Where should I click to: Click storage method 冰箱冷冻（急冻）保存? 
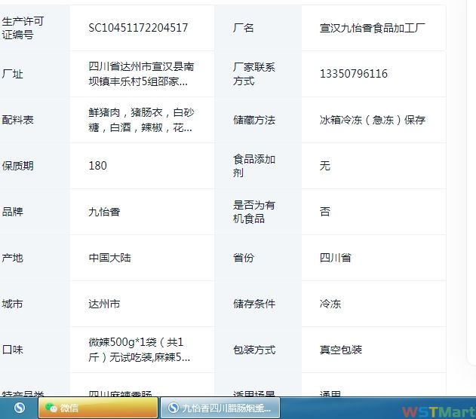point(373,120)
